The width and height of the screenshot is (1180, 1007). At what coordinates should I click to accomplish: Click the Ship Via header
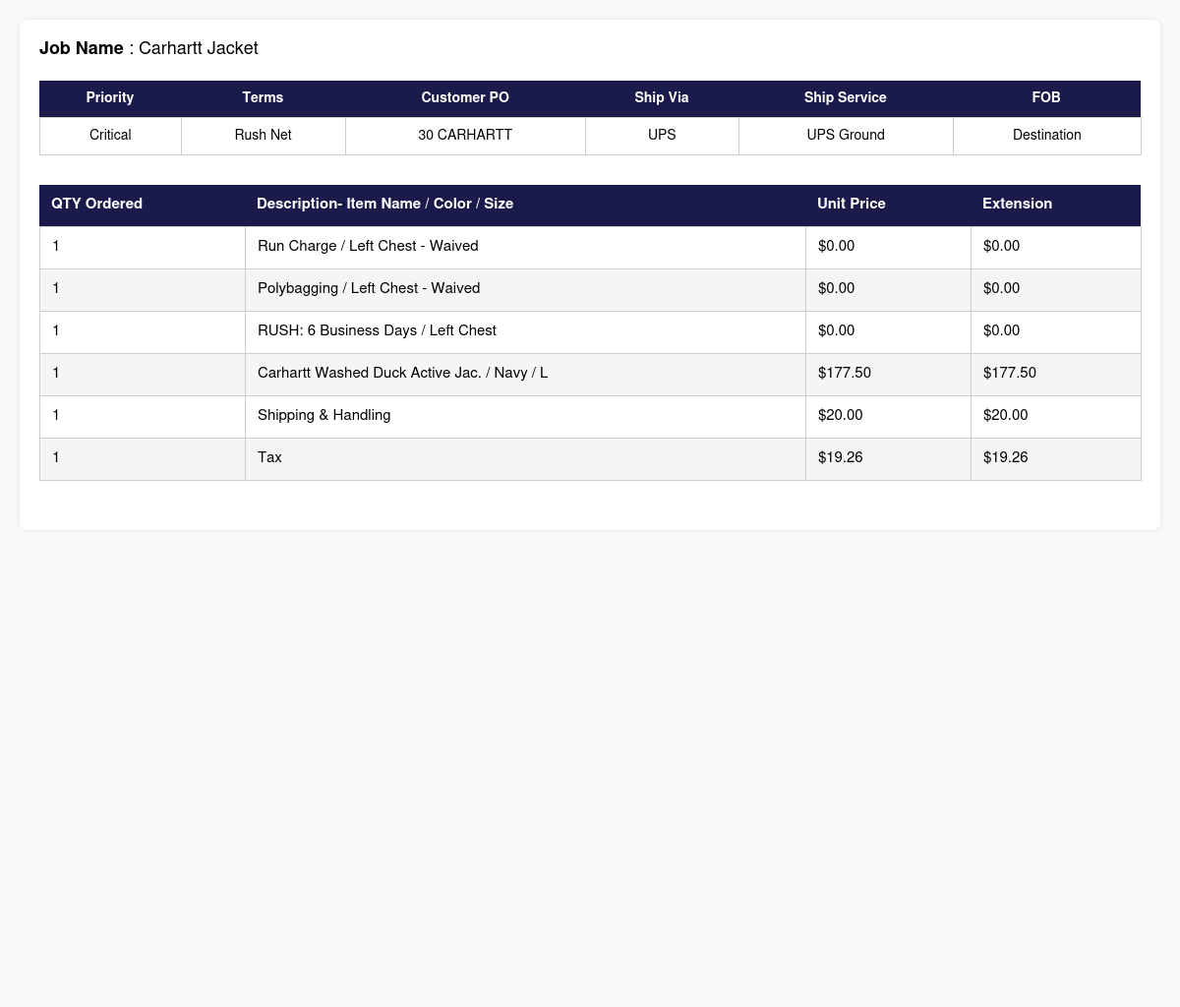[x=662, y=98]
